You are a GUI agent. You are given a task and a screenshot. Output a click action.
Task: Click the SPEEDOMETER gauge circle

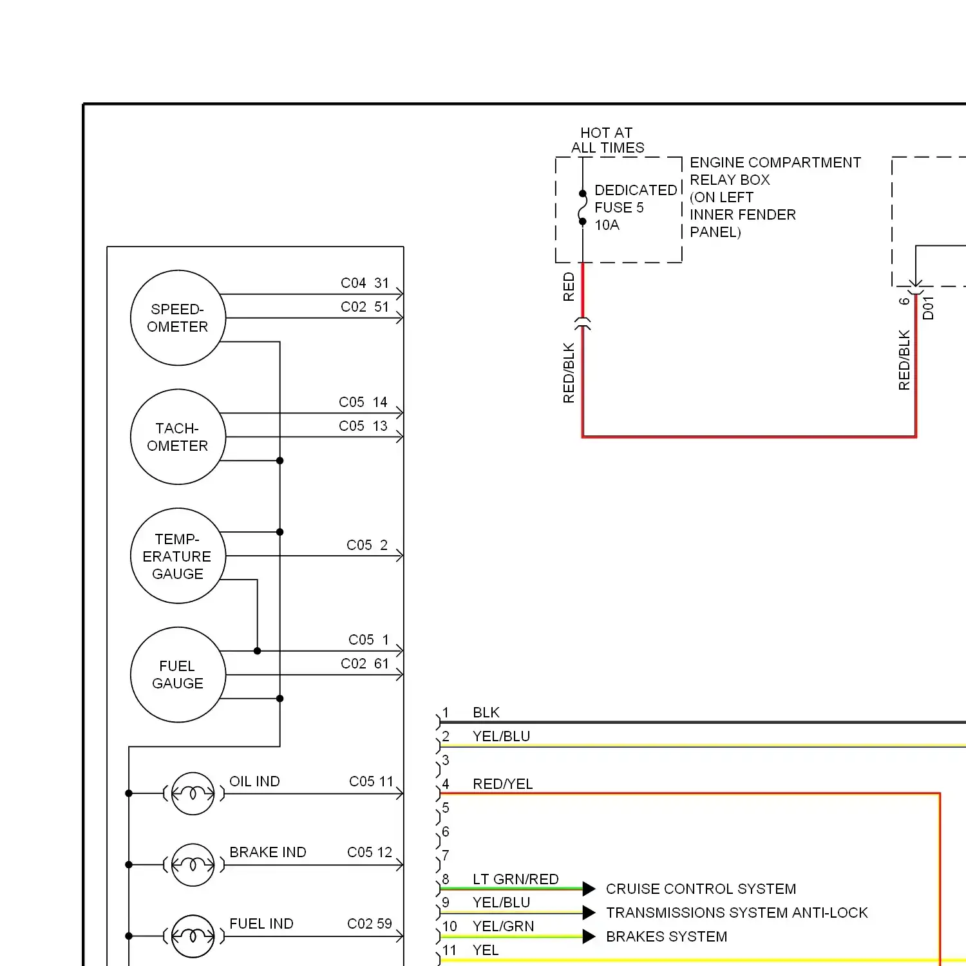[x=178, y=318]
